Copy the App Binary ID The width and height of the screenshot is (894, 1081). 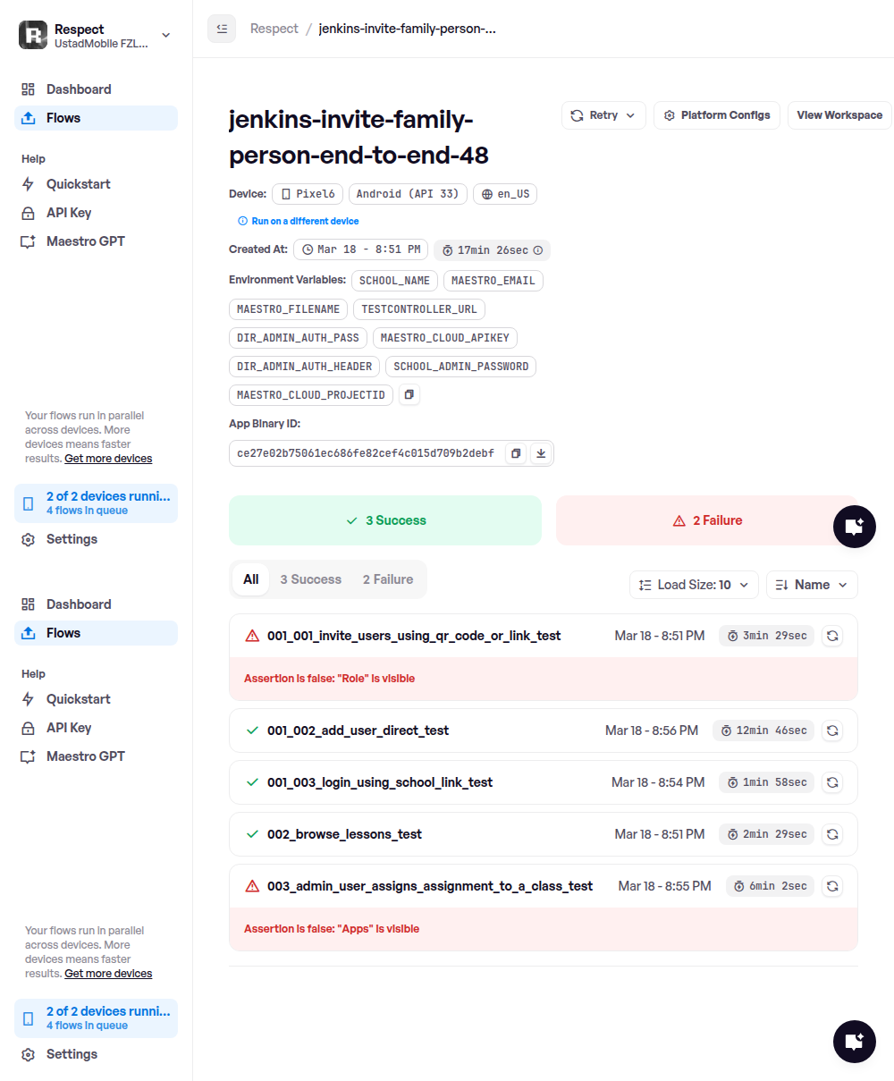(x=516, y=453)
